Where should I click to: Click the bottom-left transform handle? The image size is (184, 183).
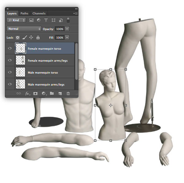click(95, 140)
